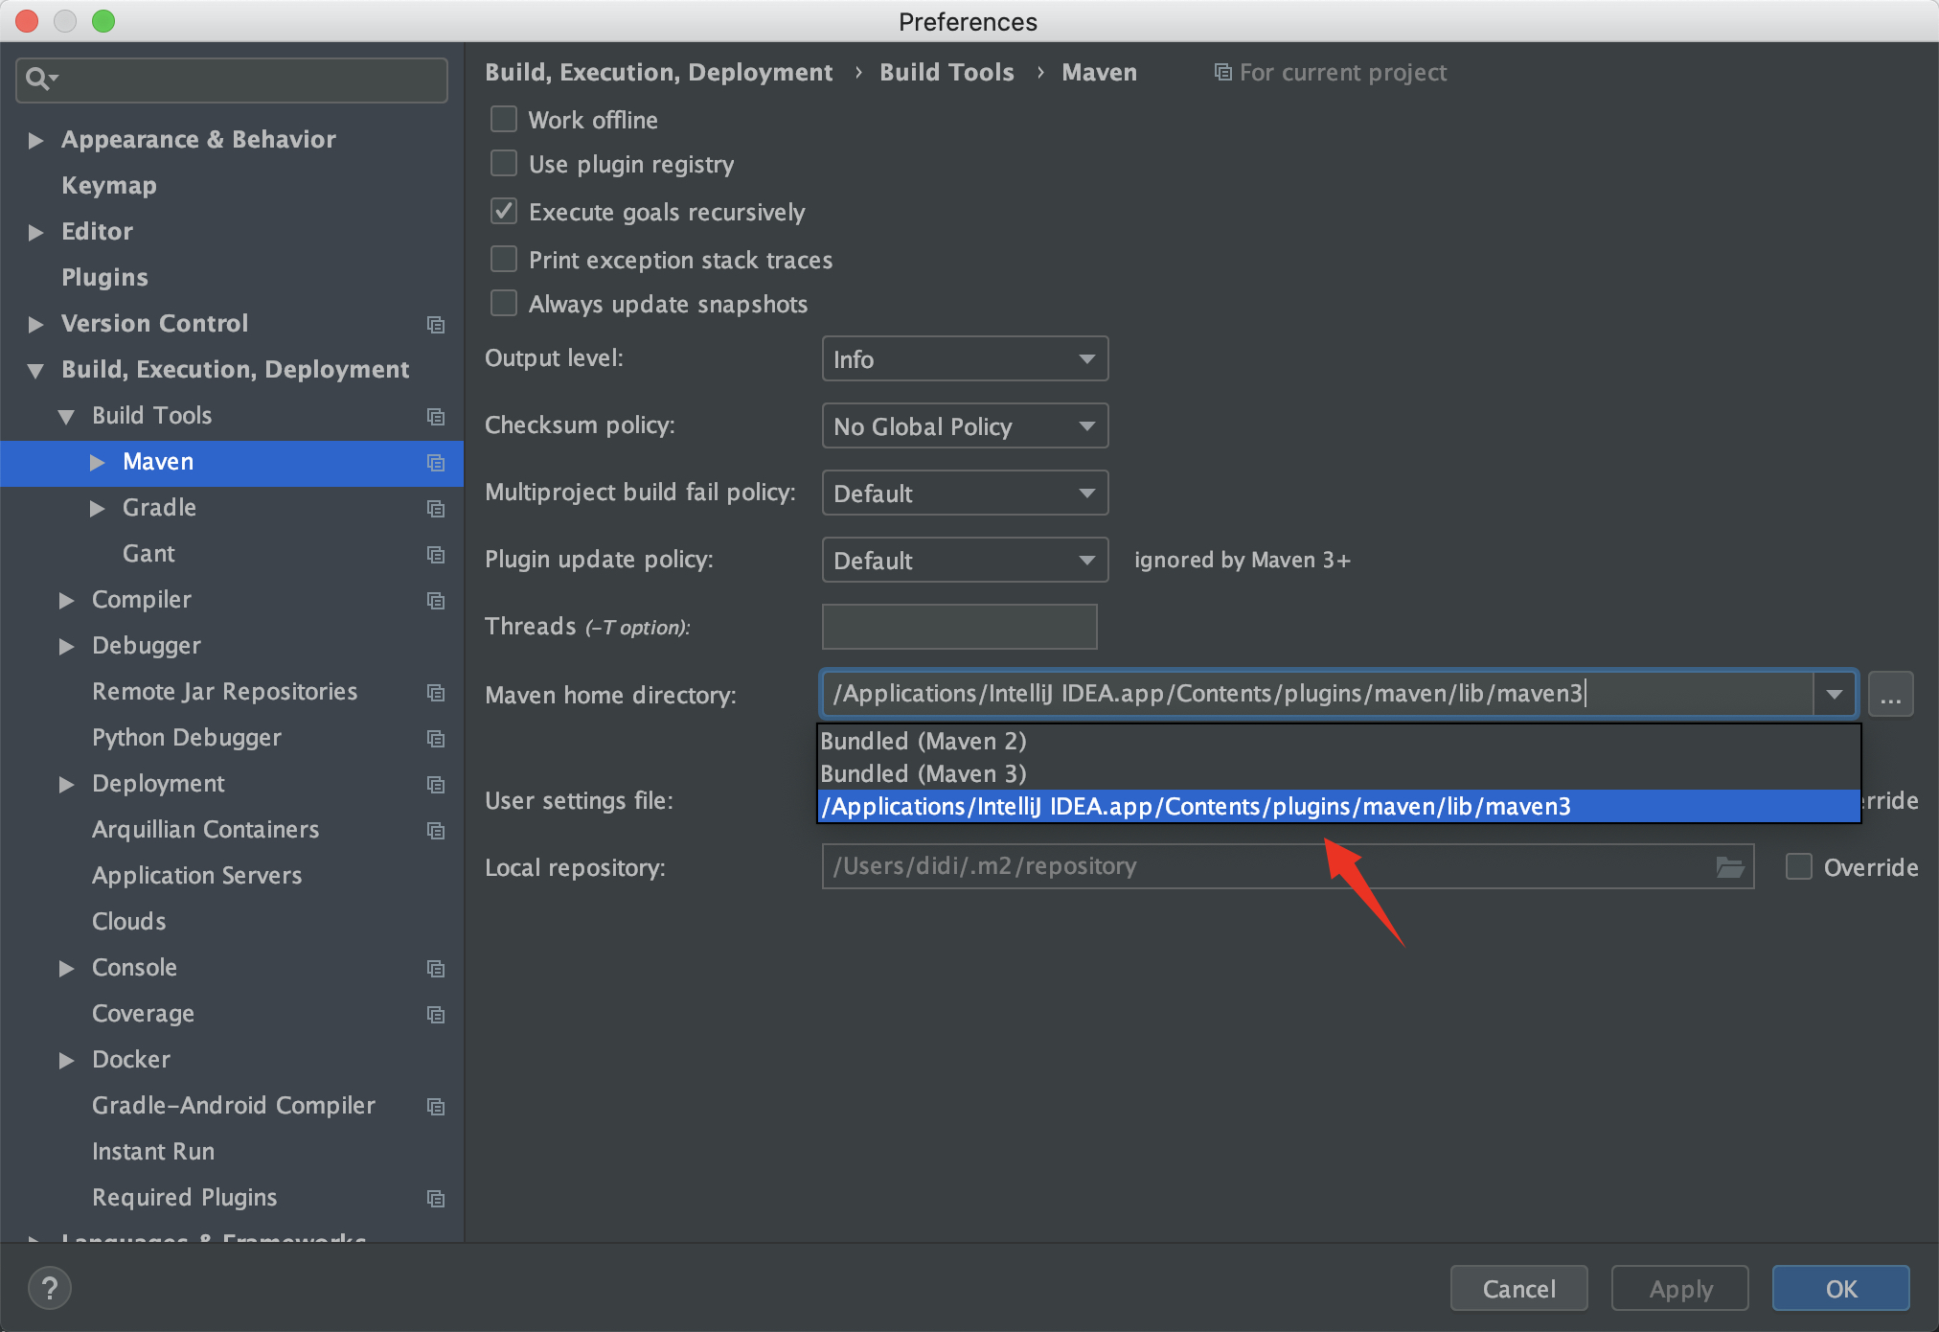Screen dimensions: 1939x1332
Task: Select Bundled (Maven 3) from the list
Action: click(x=924, y=773)
